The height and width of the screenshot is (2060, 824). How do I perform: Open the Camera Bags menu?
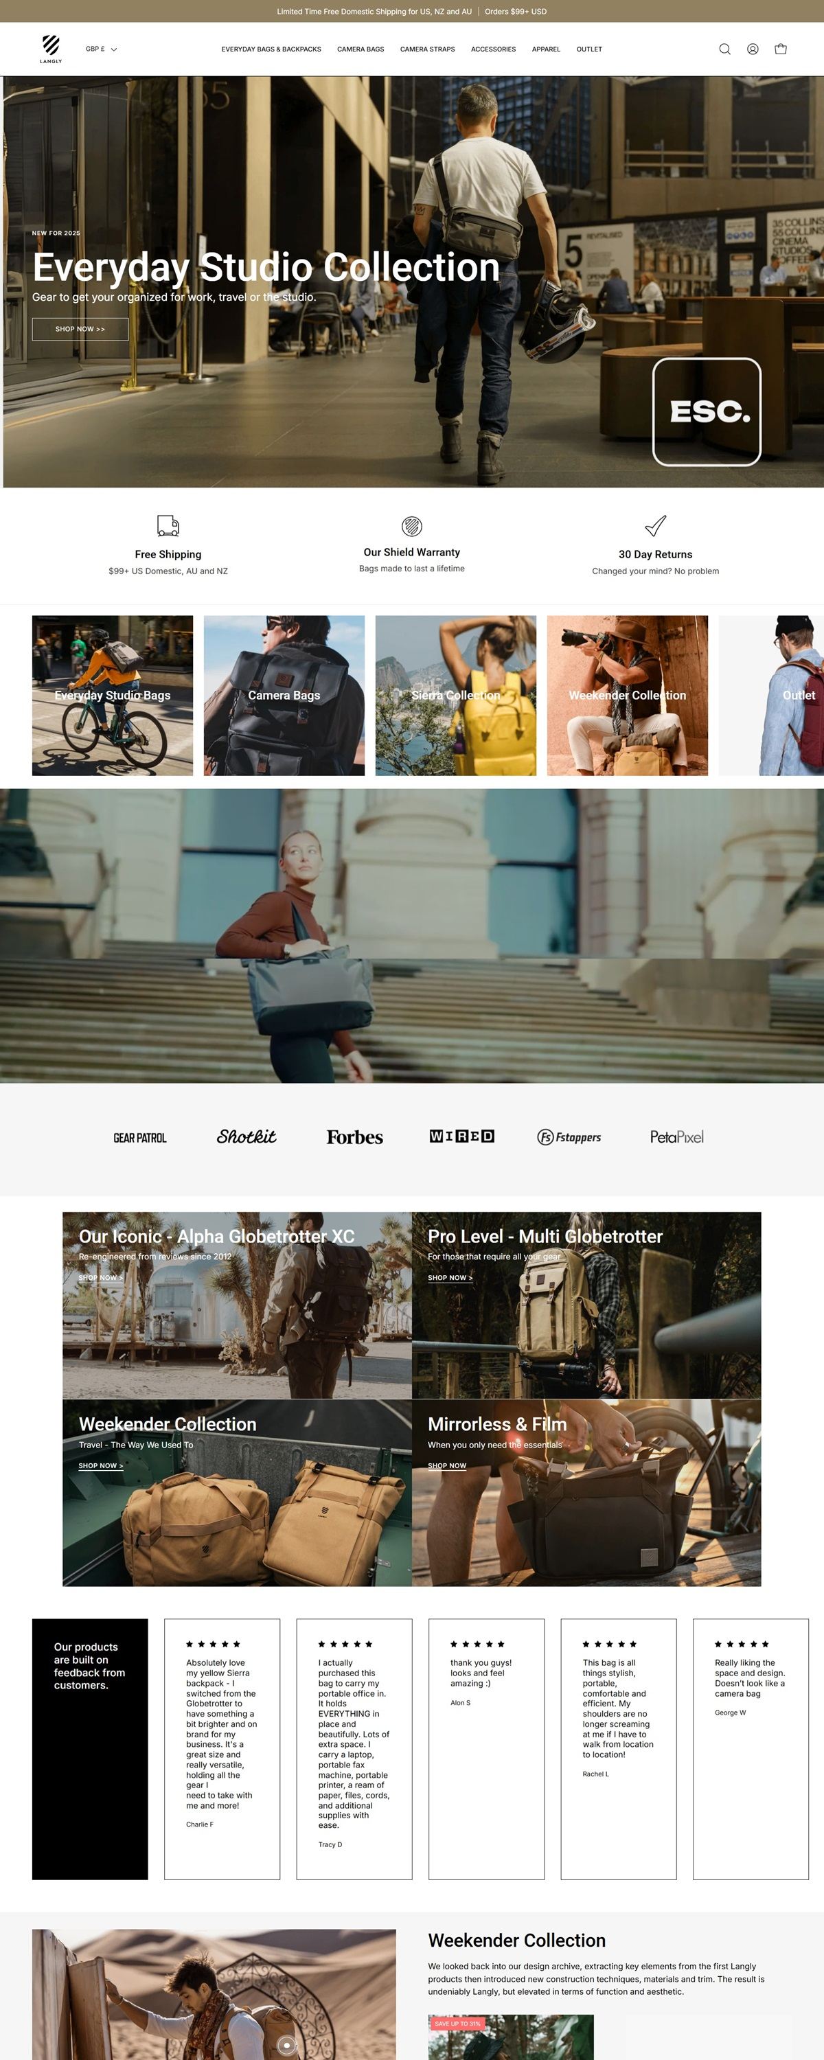pyautogui.click(x=360, y=49)
